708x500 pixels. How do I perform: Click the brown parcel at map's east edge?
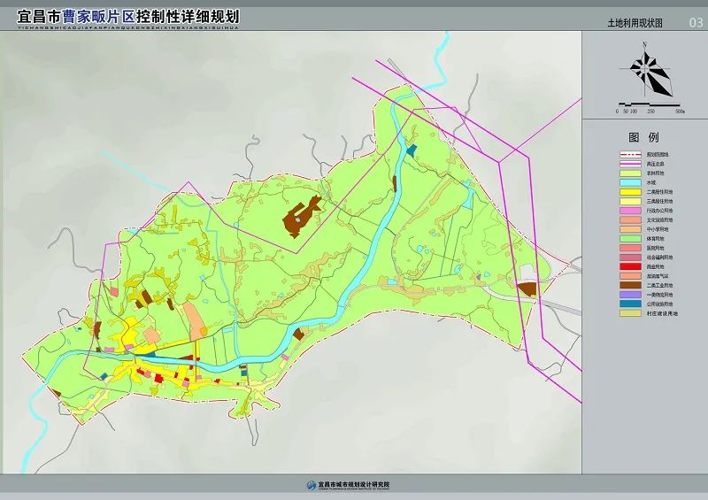pos(527,288)
